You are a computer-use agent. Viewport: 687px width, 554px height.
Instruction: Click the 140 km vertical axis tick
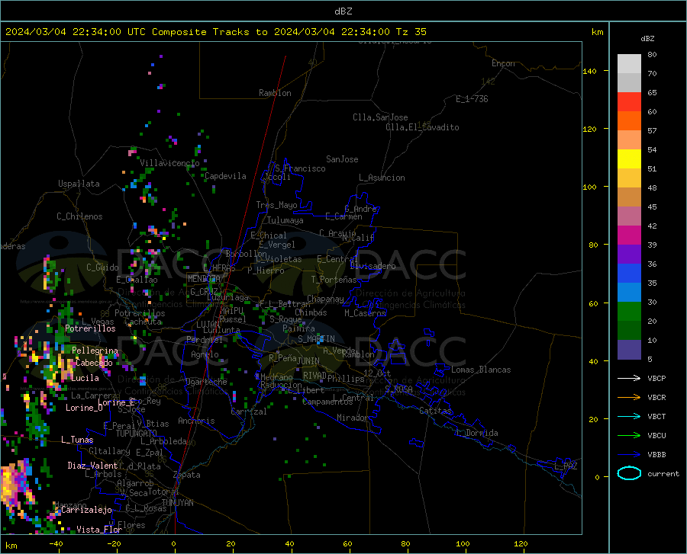pos(589,71)
